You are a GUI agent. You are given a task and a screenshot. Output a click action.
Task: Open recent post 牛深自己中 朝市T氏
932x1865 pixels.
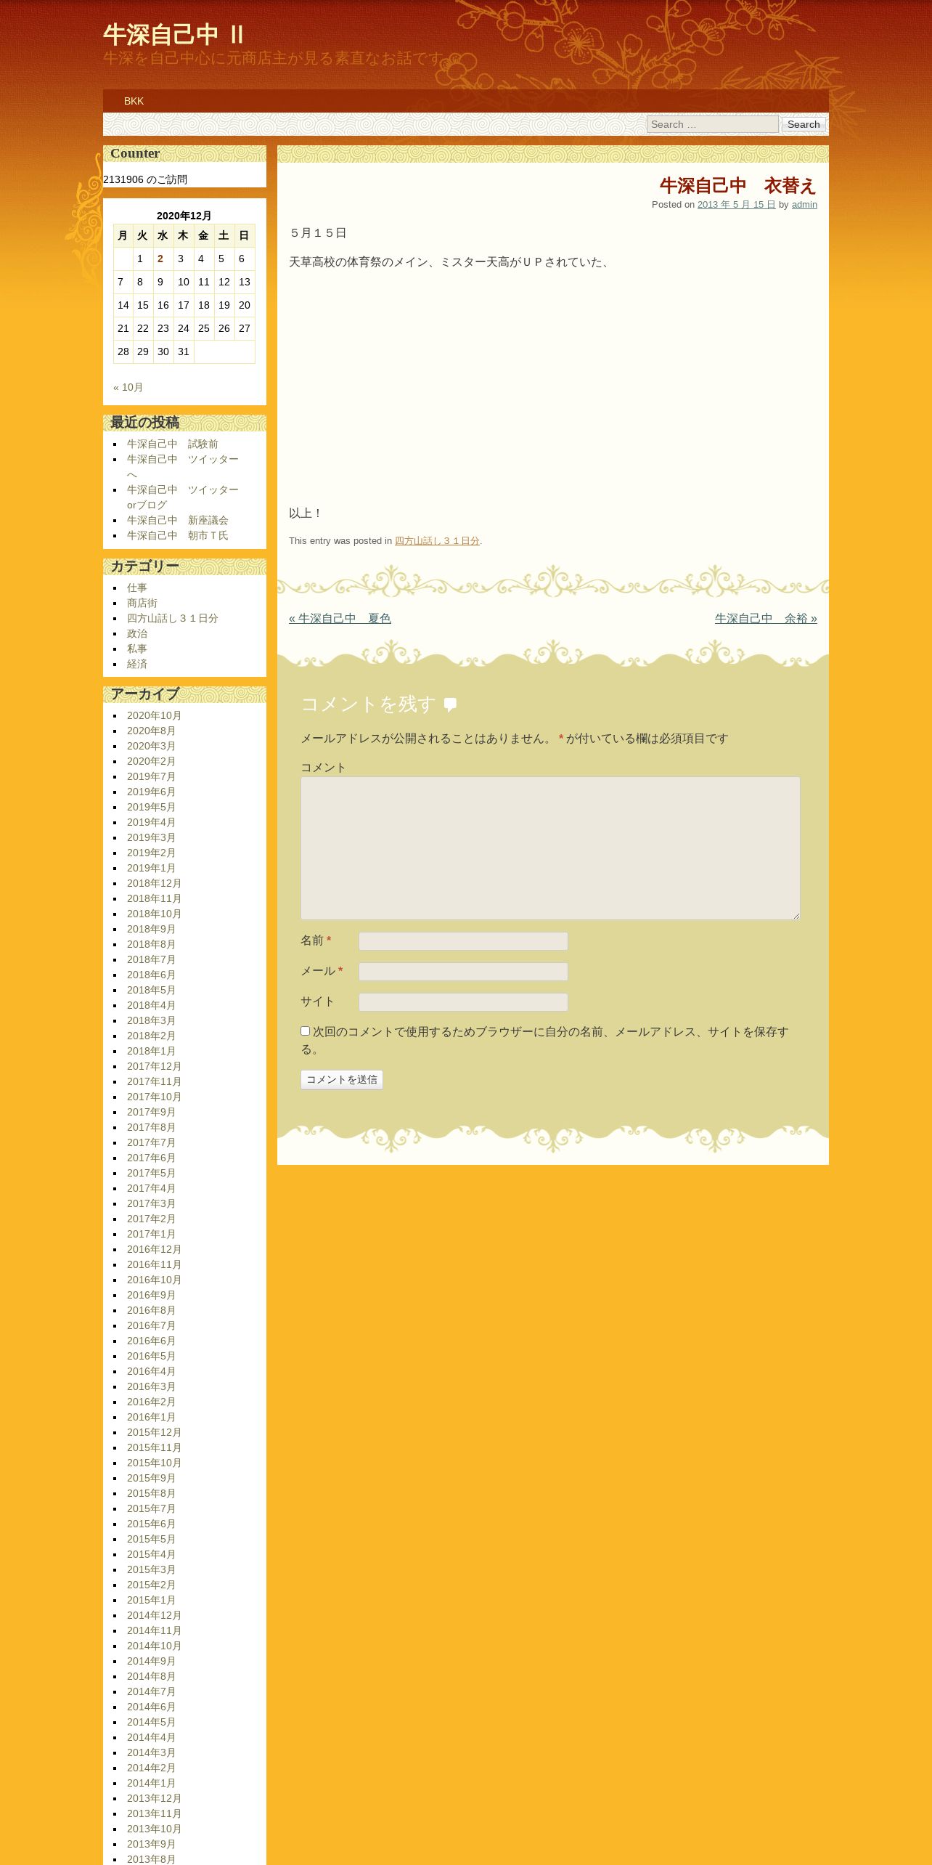point(178,535)
